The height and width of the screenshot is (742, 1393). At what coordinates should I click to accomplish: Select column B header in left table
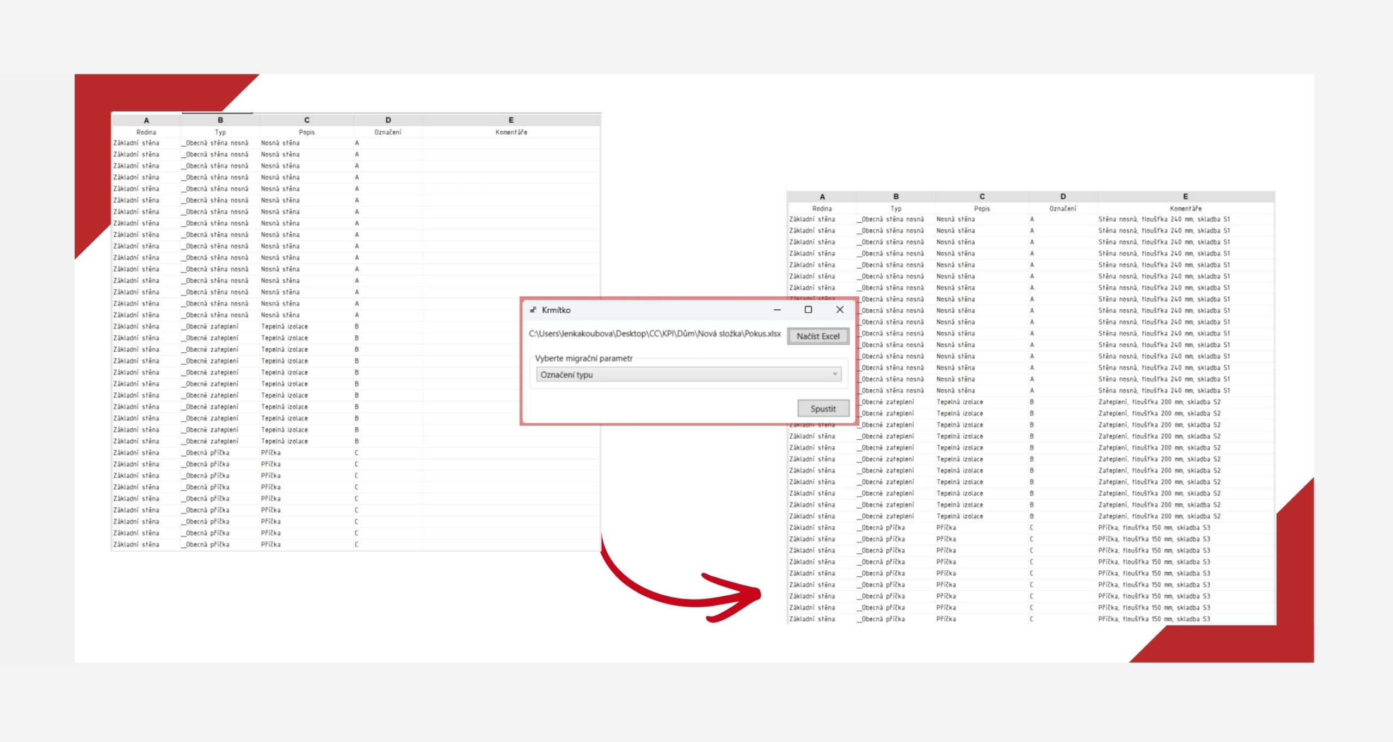coord(220,120)
